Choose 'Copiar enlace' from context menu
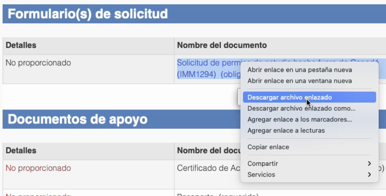The width and height of the screenshot is (386, 196). 268,147
